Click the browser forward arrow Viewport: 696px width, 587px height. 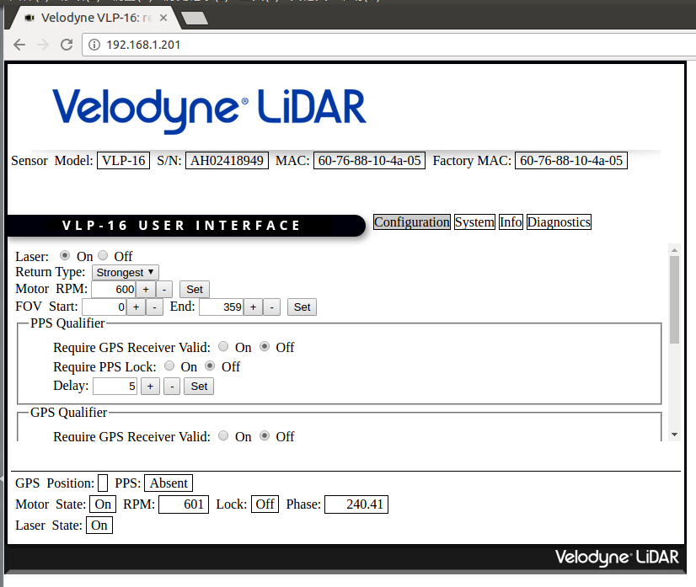43,45
